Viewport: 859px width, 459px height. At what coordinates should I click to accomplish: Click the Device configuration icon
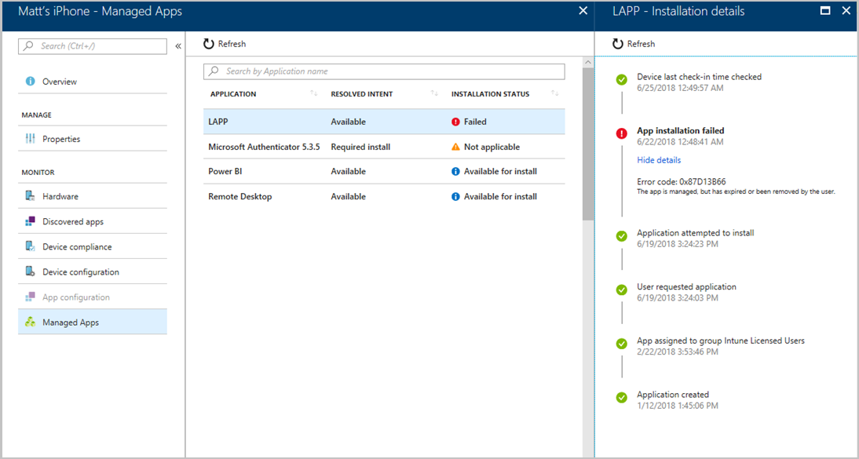pyautogui.click(x=31, y=271)
